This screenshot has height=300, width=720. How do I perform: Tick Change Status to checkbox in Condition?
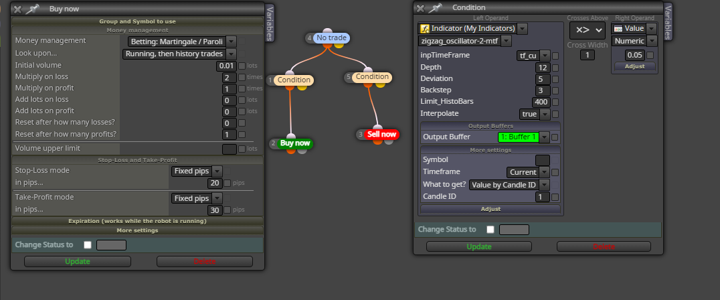[490, 229]
